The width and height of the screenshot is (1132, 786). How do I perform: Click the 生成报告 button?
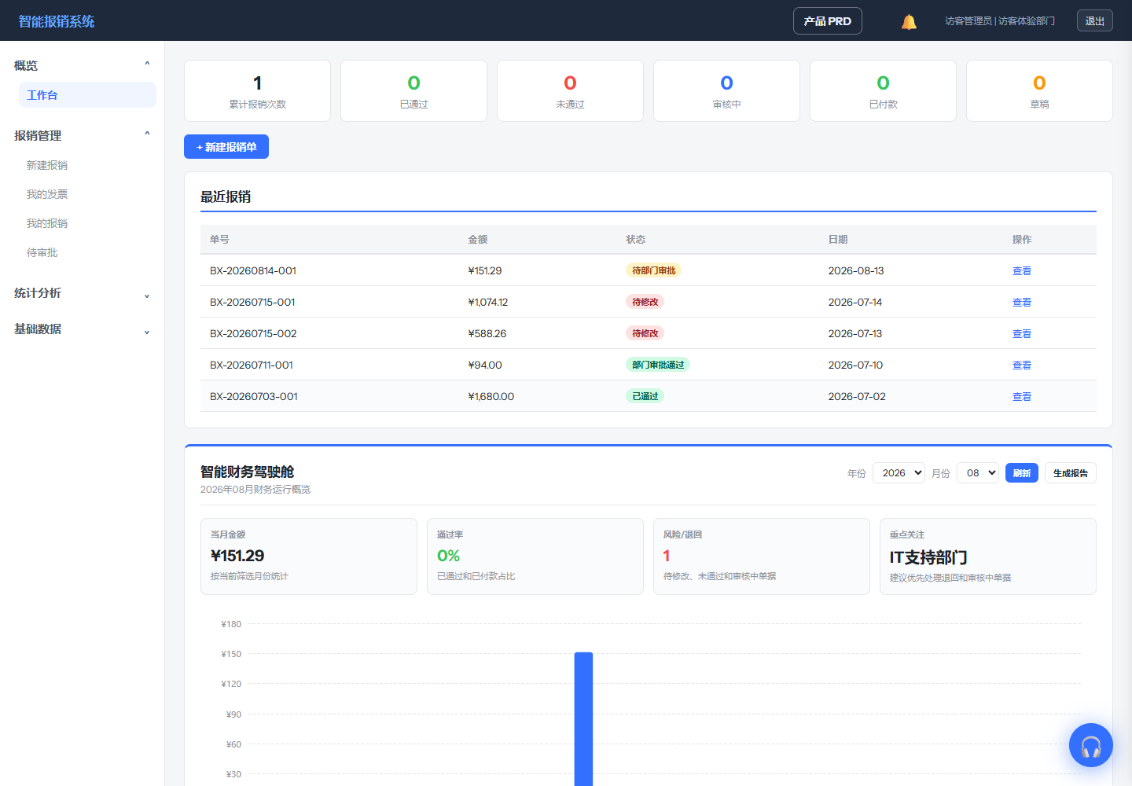coord(1071,473)
